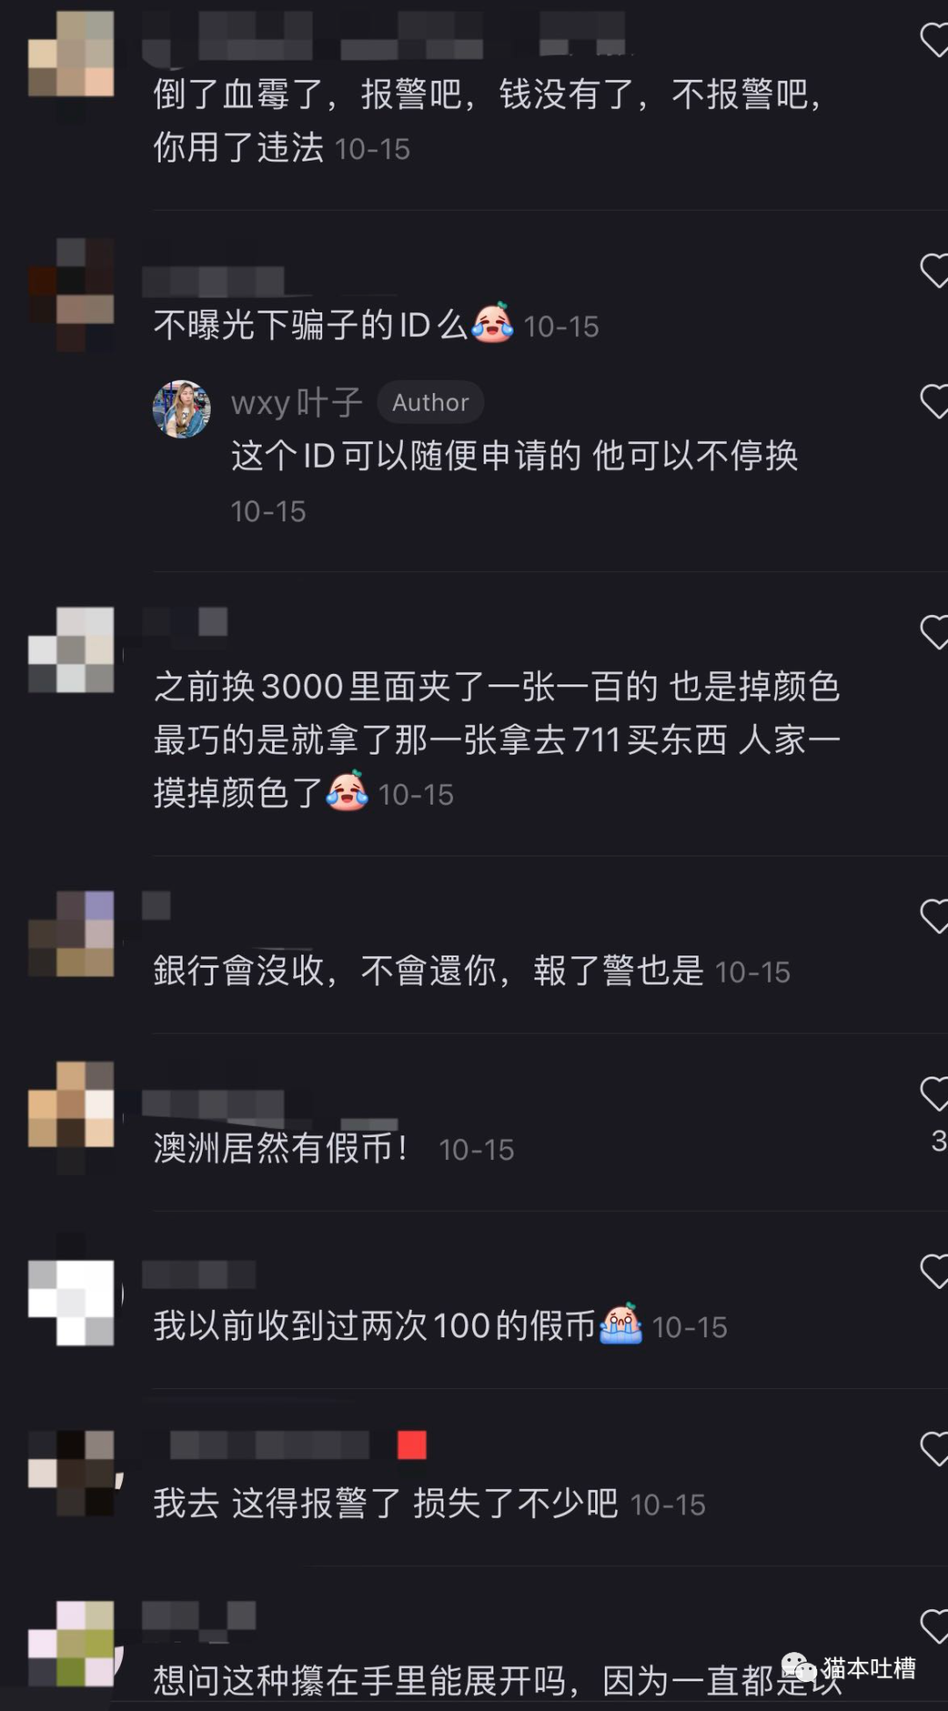
Task: Like the author's reply about changing IDs
Action: click(x=934, y=401)
